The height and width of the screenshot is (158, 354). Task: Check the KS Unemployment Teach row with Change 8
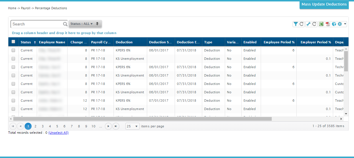pyautogui.click(x=13, y=59)
